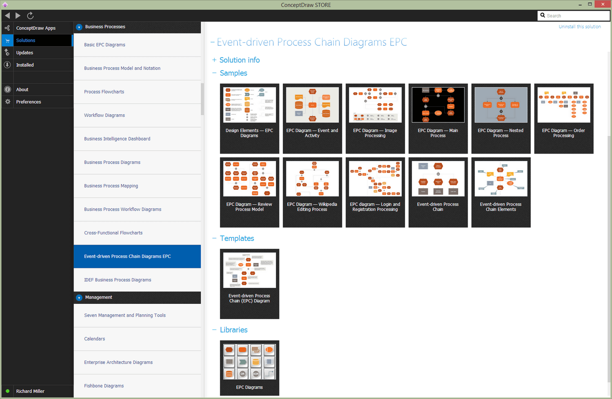Select Calendars solution
The image size is (612, 399).
click(137, 339)
